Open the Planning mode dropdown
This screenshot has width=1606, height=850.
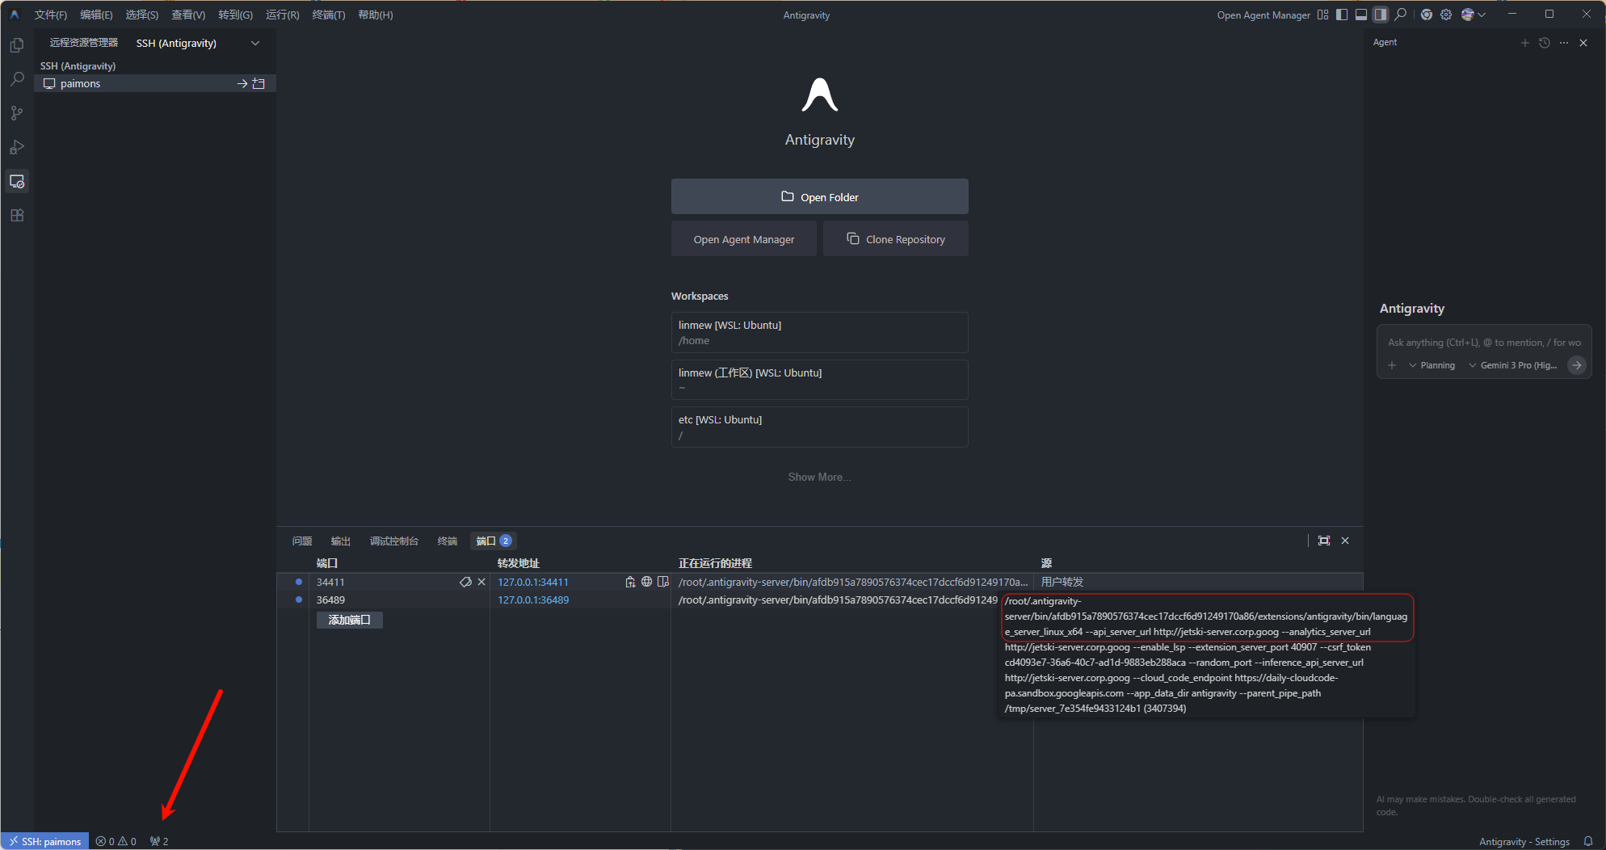1432,365
